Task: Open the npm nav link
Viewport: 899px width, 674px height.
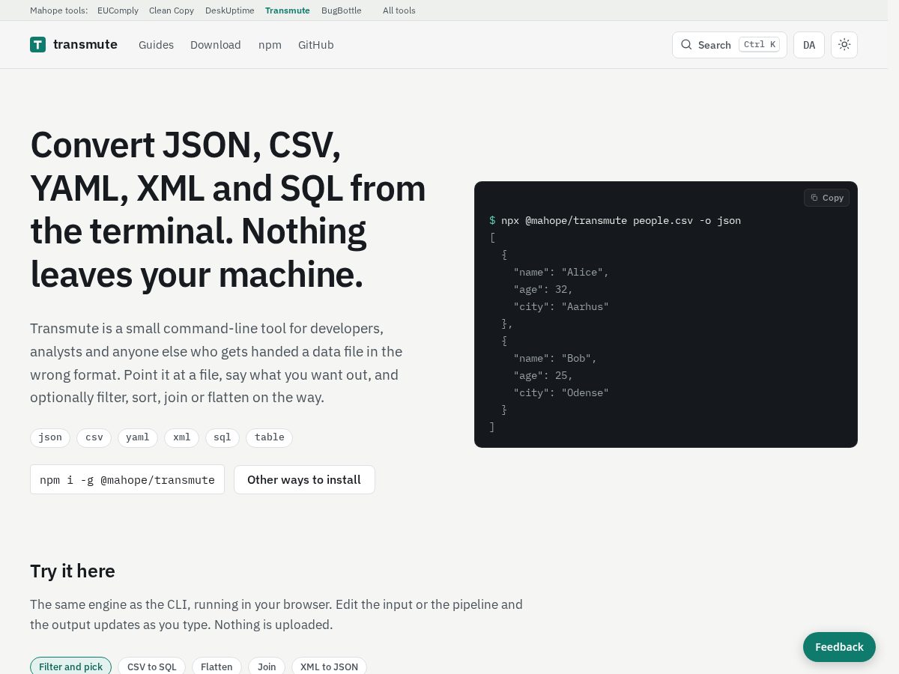Action: tap(270, 45)
